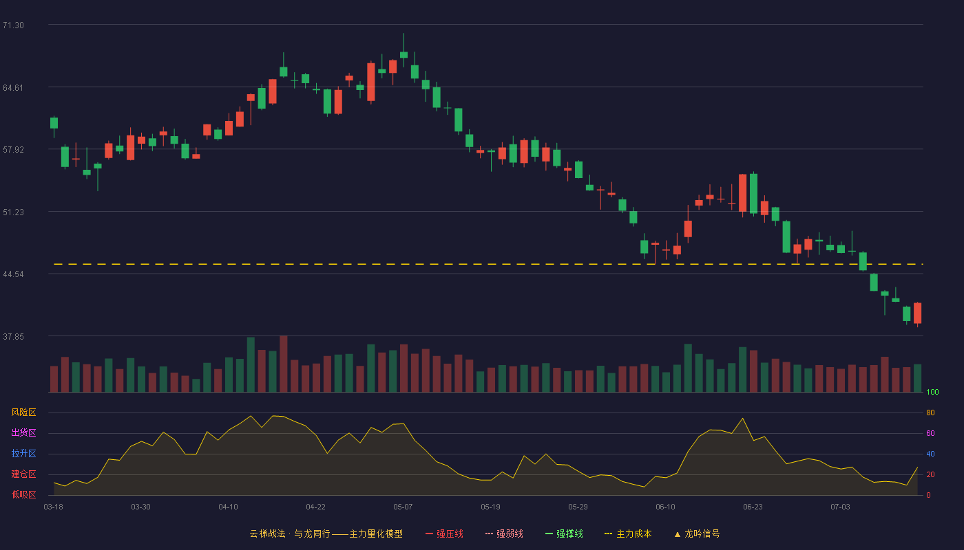Image resolution: width=964 pixels, height=550 pixels.
Task: Select the 出货区 zone label
Action: pyautogui.click(x=23, y=433)
